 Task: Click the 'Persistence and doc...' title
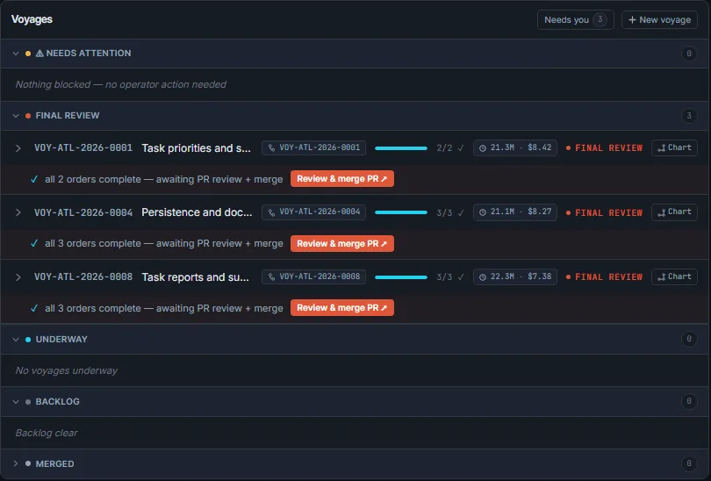197,212
